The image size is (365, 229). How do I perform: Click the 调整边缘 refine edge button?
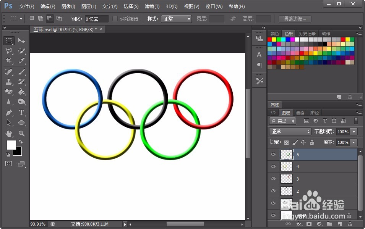(x=295, y=19)
